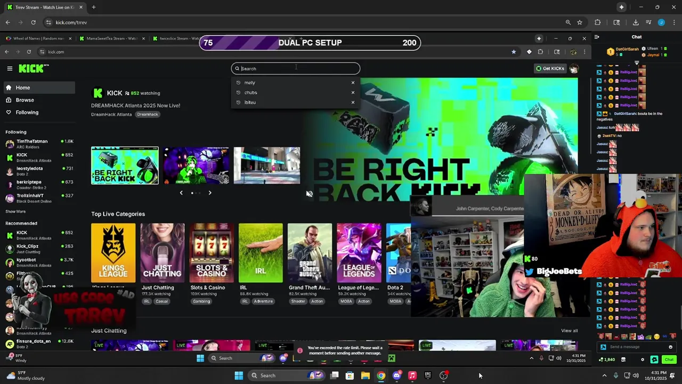Viewport: 682px width, 384px height.
Task: Reload the kick.com/trrev page
Action: (33, 22)
